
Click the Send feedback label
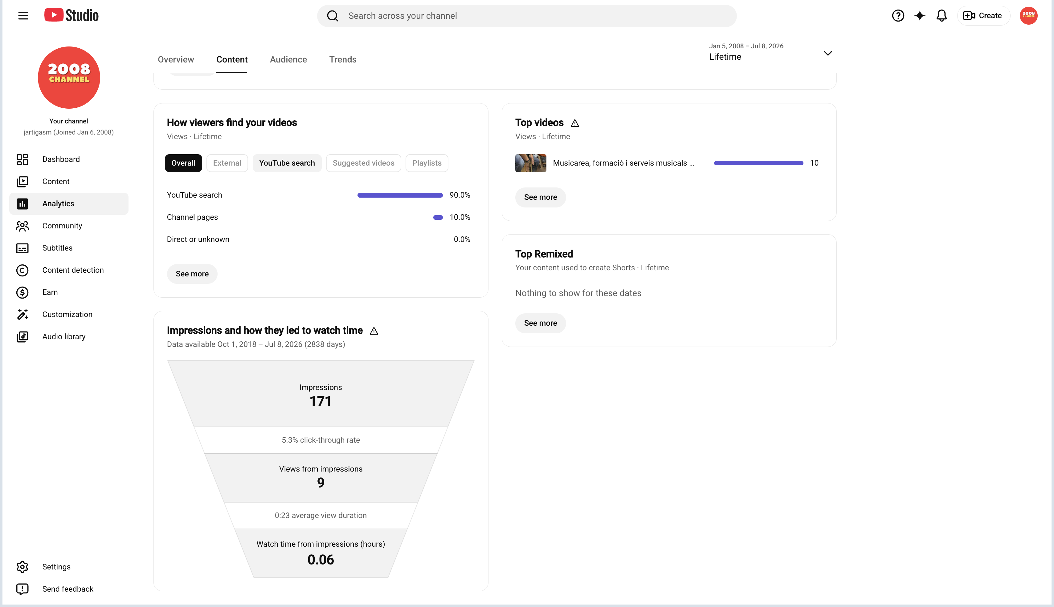pos(67,589)
